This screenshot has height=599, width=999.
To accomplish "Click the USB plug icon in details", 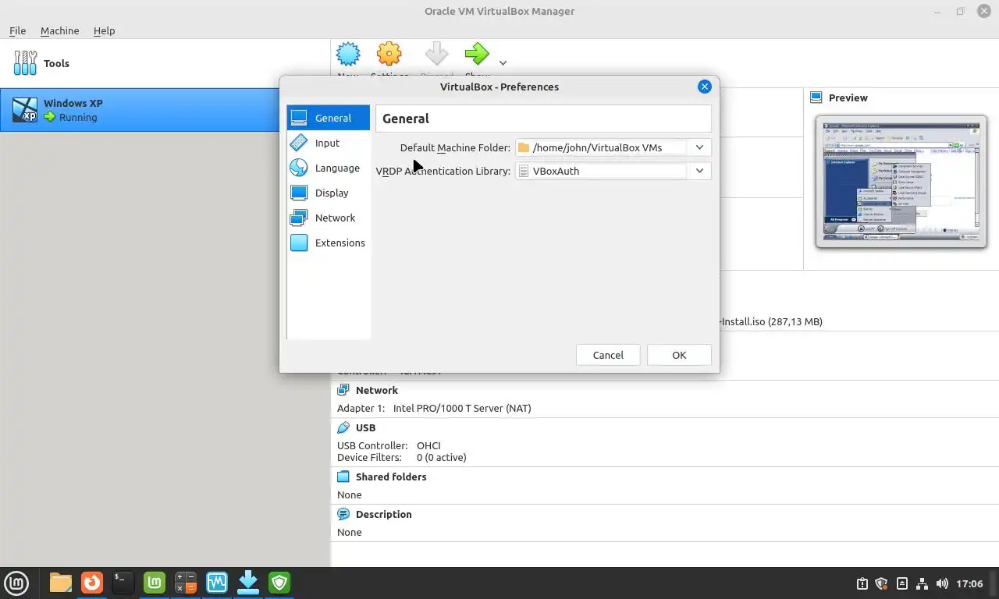I will pyautogui.click(x=343, y=427).
